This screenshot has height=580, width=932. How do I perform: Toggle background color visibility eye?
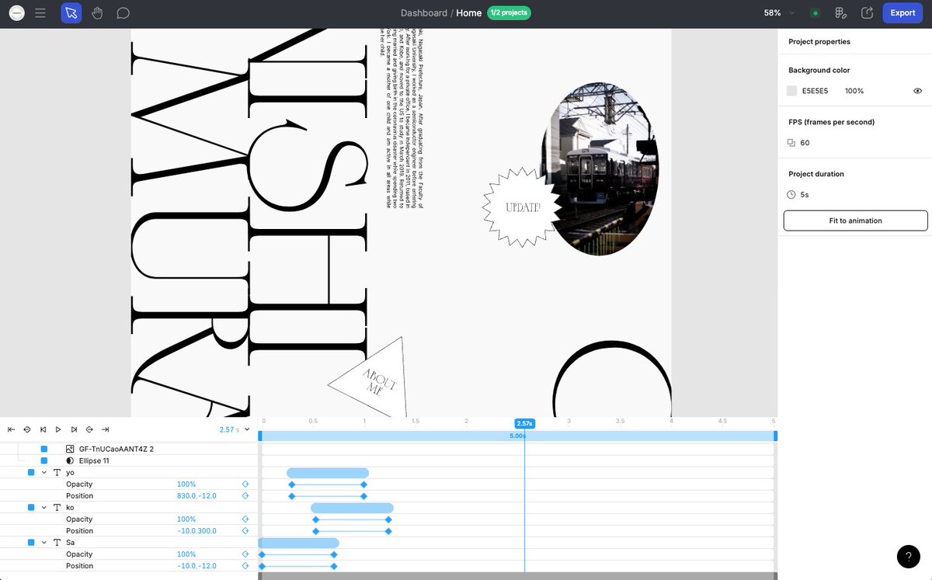917,91
